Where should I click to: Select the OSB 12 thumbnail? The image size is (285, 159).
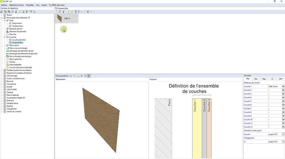[66, 18]
